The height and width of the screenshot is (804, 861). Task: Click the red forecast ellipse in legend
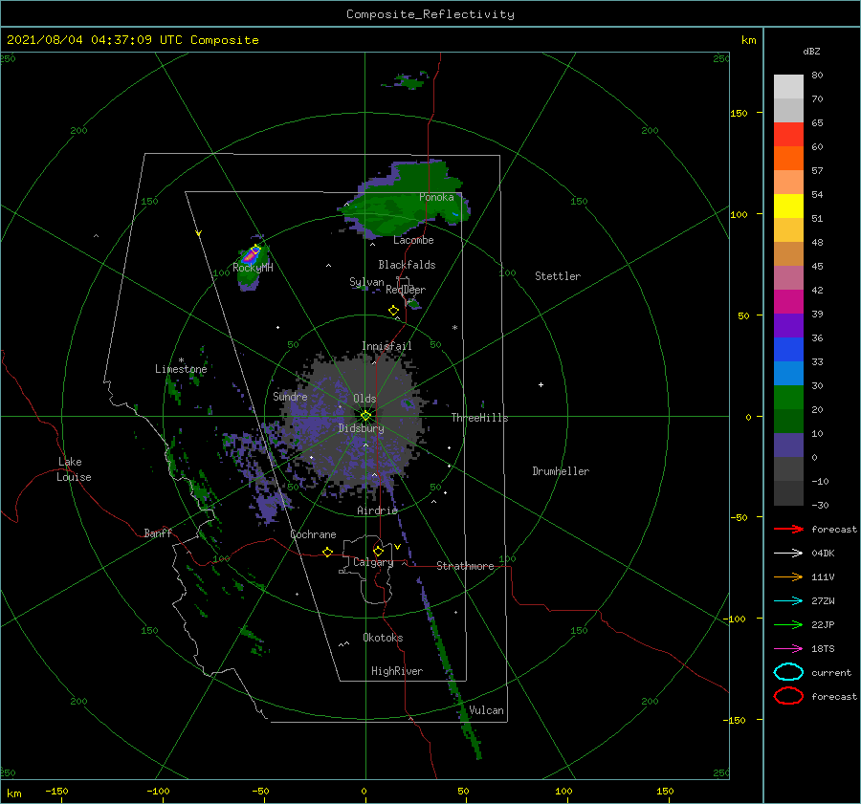point(788,696)
